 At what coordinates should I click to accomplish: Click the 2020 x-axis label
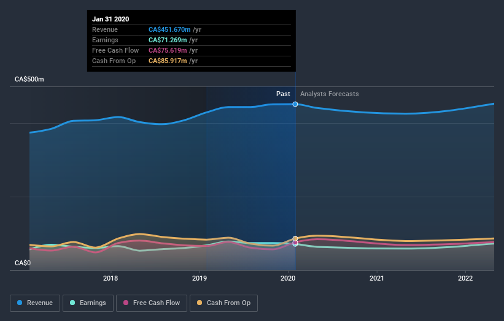288,278
